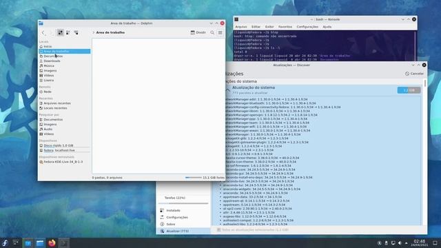
Task: Open Favoritos menu in Konsole
Action: (285, 27)
